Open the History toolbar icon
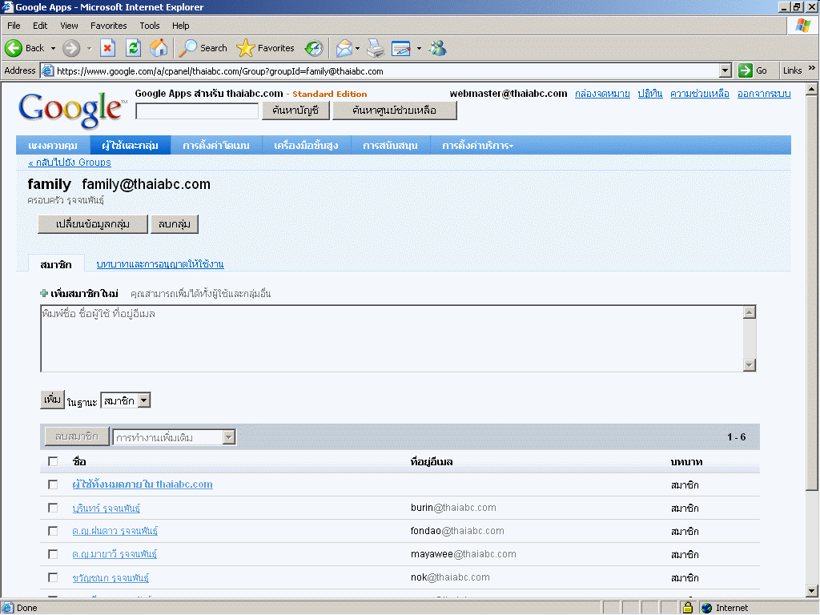820x615 pixels. coord(314,48)
